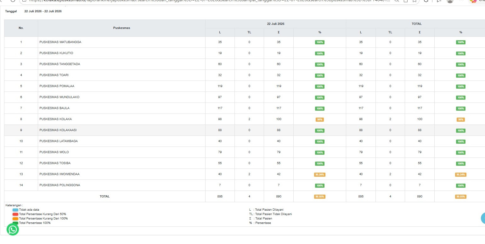This screenshot has width=485, height=244.
Task: Select PUSKESMAS IWOIMENDAA row name
Action: 59,174
